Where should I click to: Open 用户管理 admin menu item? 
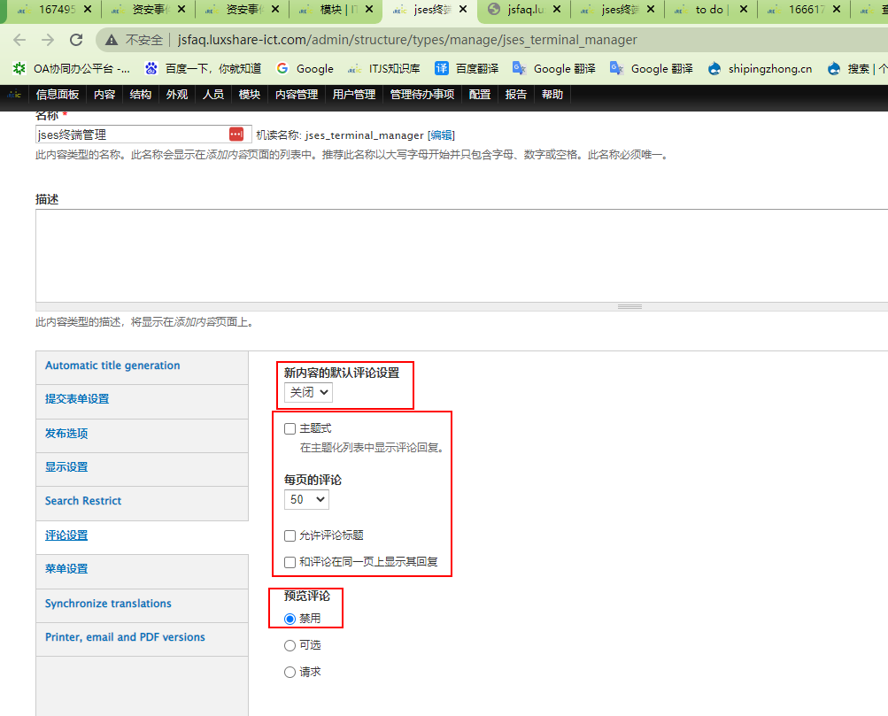[354, 95]
